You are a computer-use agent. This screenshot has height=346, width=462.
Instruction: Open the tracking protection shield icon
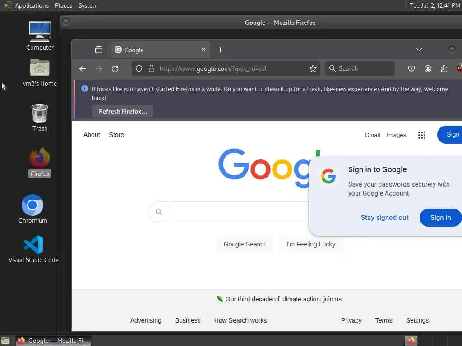click(x=139, y=68)
